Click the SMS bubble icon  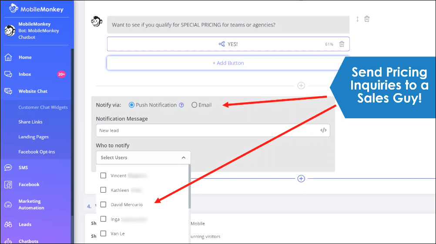(8, 167)
